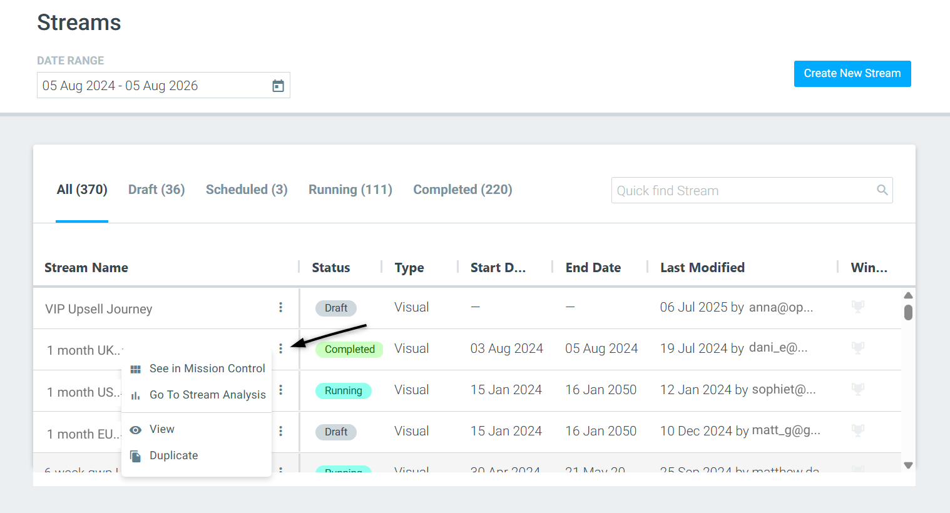The image size is (950, 513).
Task: Click the 12 Jan 2024 row's trophy icon
Action: click(858, 389)
